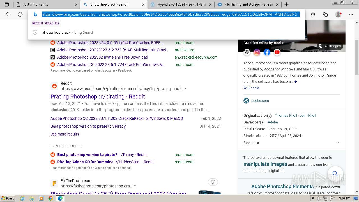Close the Hybrid 3 V3.1 tab
Viewport: 359px width, 202px height.
210,4
